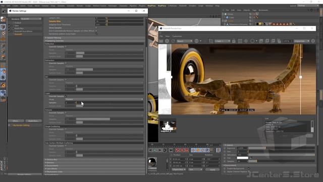Go to previous frame in playback controls
Screen dimensions: 323x182
coord(150,150)
